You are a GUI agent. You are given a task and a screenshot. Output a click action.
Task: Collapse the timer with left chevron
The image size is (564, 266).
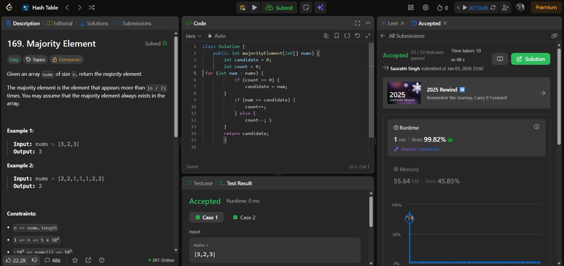pos(457,8)
